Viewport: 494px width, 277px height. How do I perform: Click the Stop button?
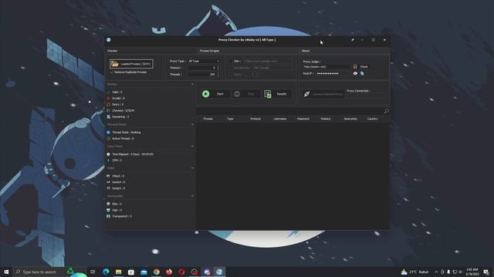click(246, 94)
